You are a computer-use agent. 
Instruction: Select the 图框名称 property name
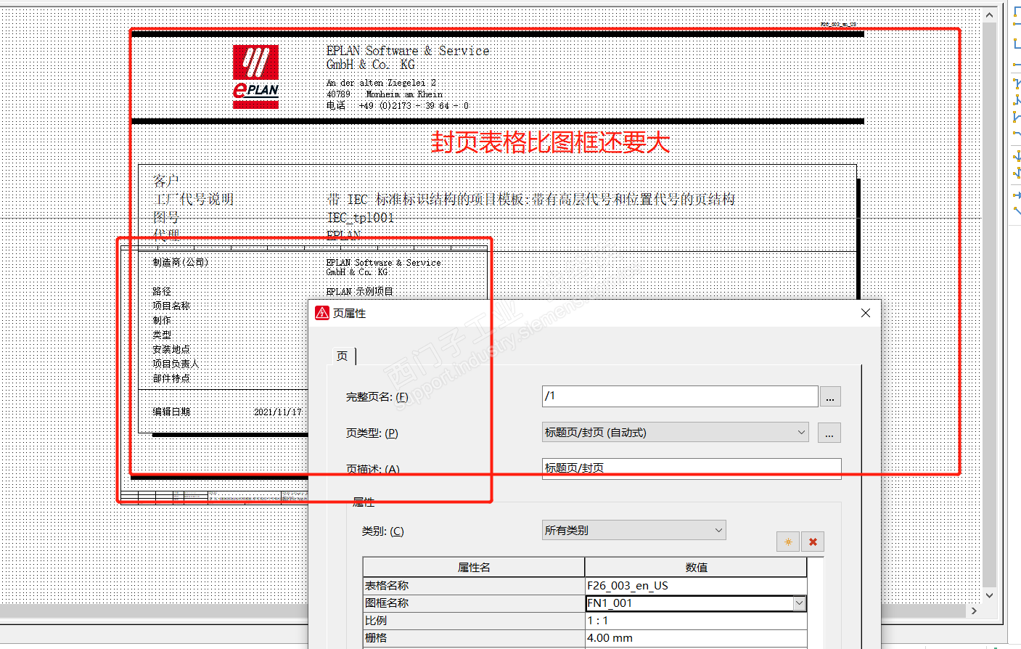474,603
